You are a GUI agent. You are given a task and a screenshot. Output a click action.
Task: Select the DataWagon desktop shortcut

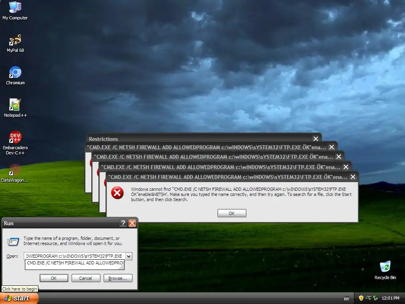[15, 173]
